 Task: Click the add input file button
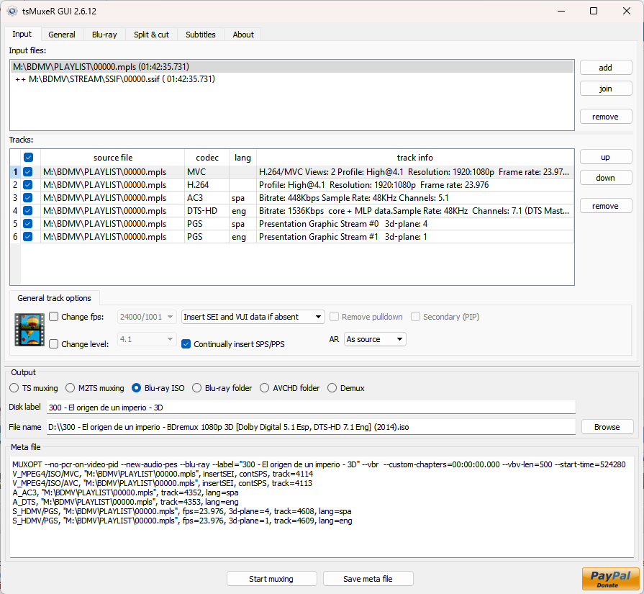605,68
